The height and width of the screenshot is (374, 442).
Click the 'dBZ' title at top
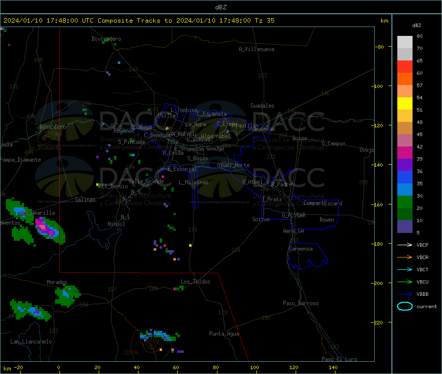coord(221,7)
